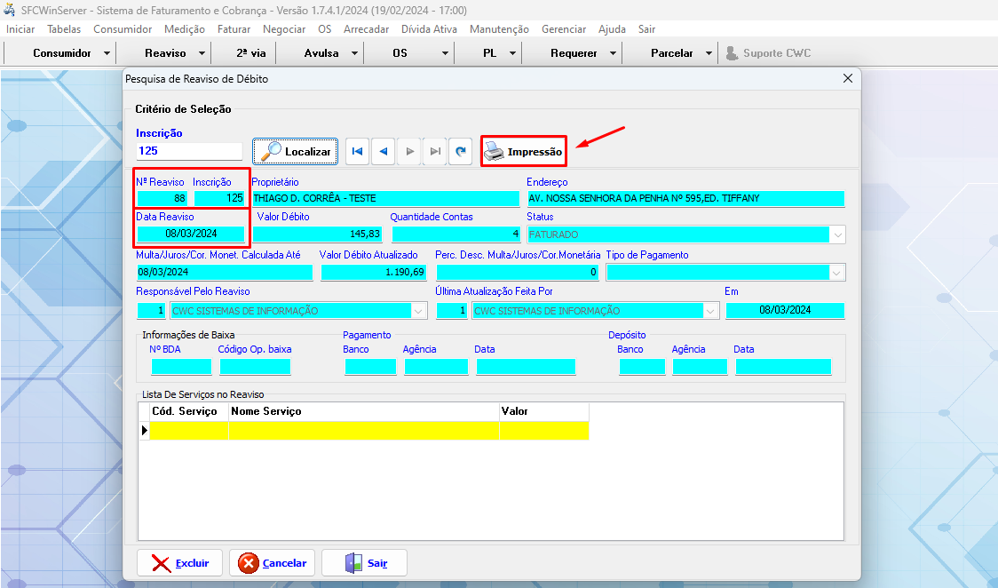Image resolution: width=998 pixels, height=588 pixels.
Task: Click the Inscrição search input field
Action: 188,152
